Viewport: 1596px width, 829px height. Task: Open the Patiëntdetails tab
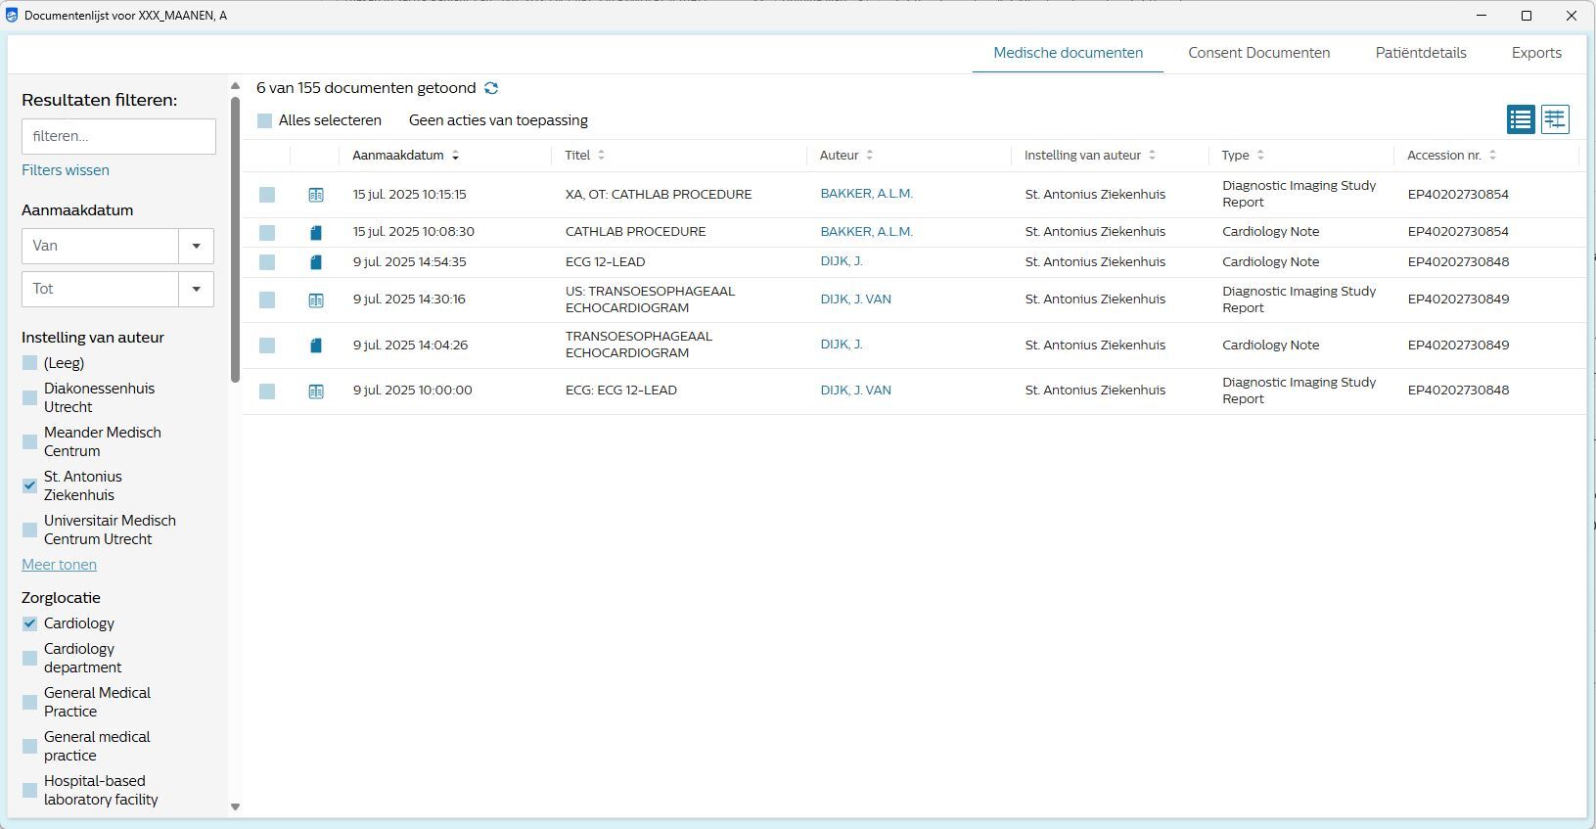tap(1420, 53)
